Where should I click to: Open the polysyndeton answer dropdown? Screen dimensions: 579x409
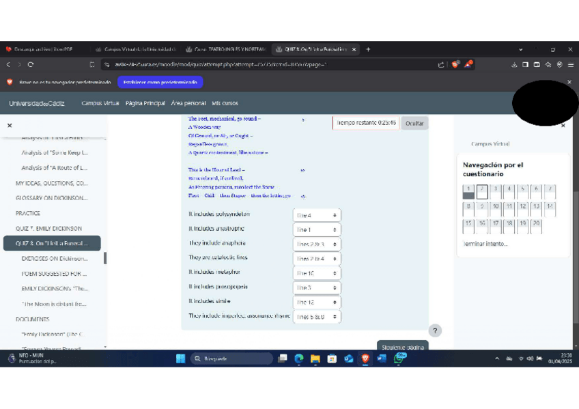[x=316, y=215]
